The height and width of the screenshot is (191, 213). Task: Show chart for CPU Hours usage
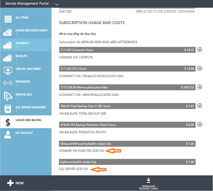[200, 68]
